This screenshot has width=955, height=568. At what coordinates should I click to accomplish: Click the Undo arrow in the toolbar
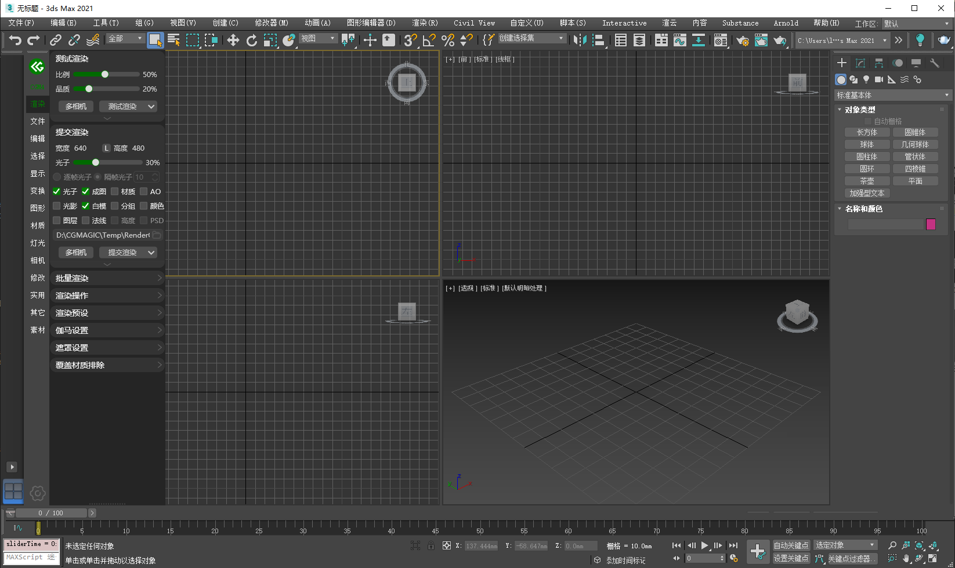pos(16,40)
